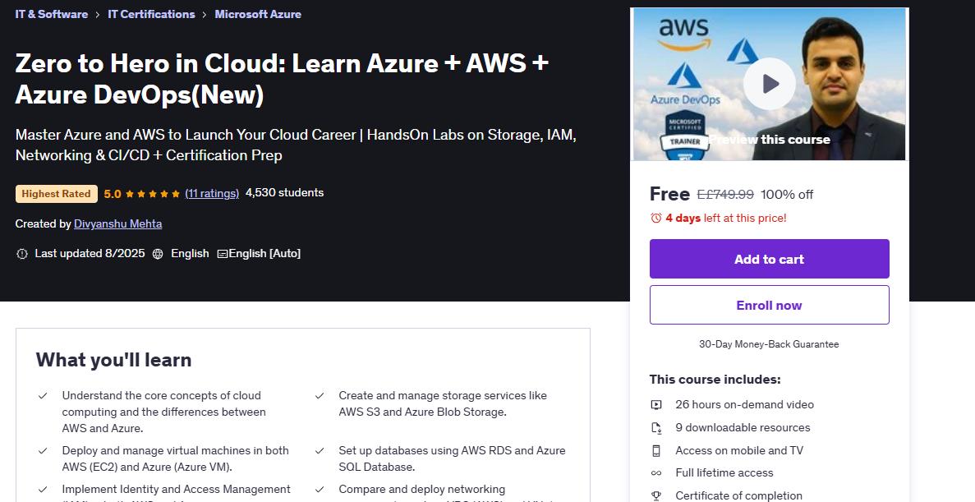This screenshot has width=975, height=502.
Task: Click the last updated alert icon
Action: [21, 254]
